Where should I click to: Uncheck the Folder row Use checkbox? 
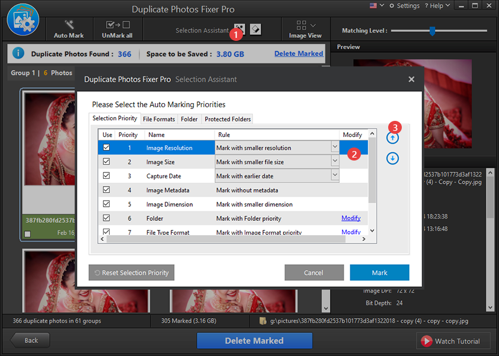point(106,218)
